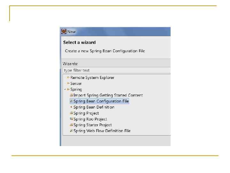The image size is (230, 173).
Task: Pick the 'Spring Project' wizard
Action: 86,113
